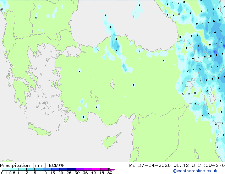The image size is (225, 174).
Task: Click the 'ECMWF' model label
Action: (x=57, y=165)
